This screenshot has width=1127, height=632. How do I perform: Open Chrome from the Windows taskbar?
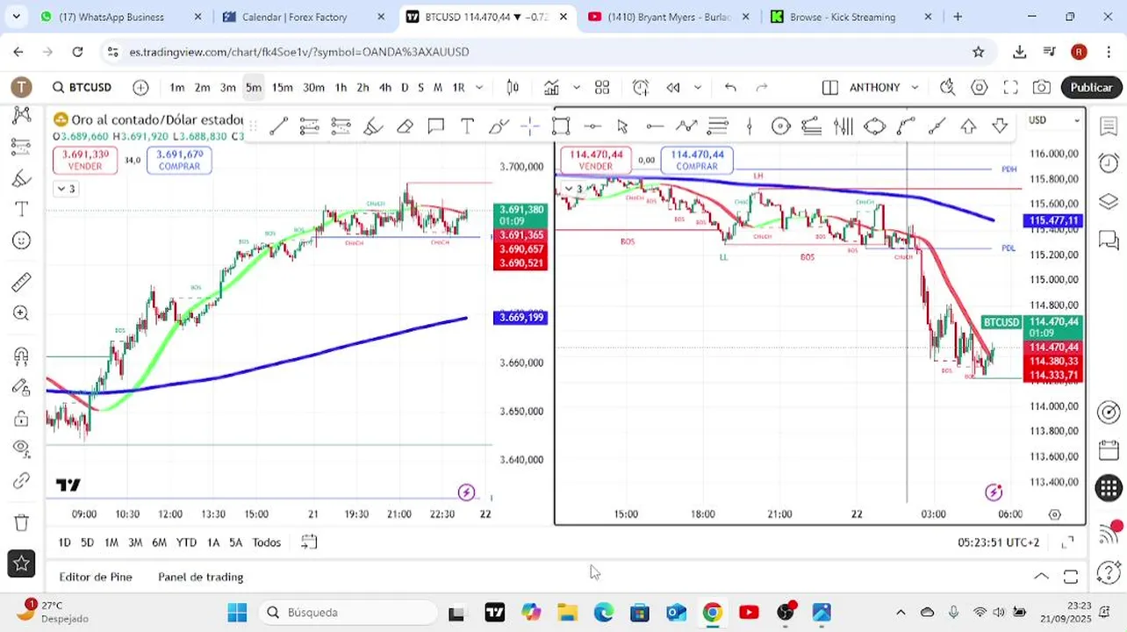[712, 613]
